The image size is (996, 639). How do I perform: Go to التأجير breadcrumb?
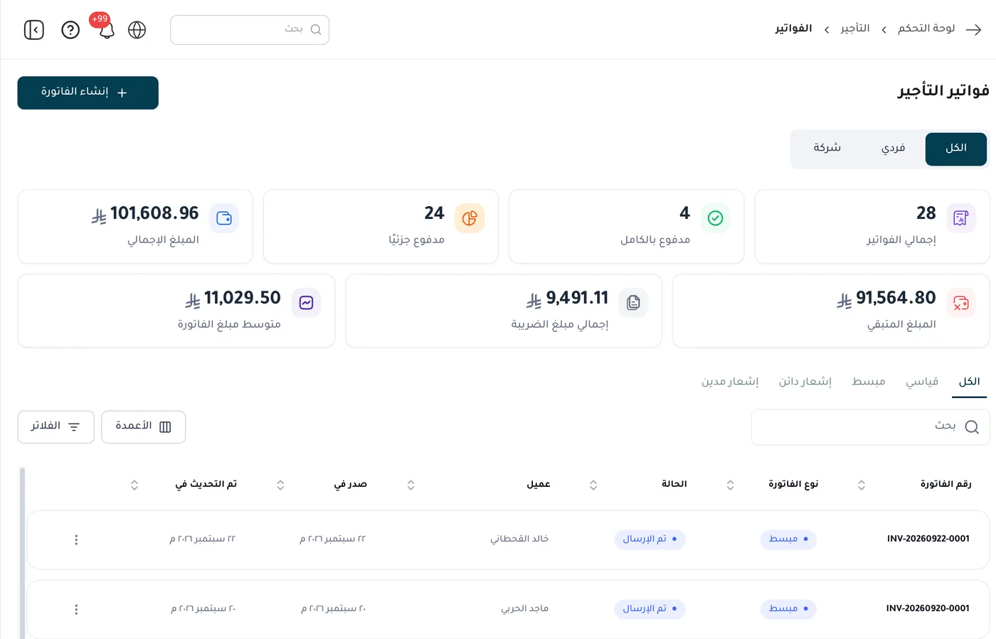(855, 28)
